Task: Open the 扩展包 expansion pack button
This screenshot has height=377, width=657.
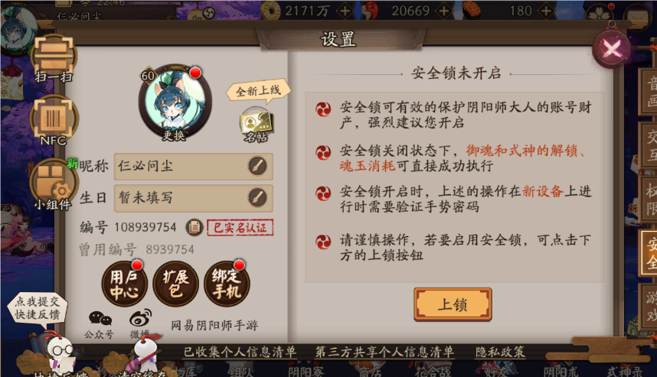Action: tap(175, 284)
